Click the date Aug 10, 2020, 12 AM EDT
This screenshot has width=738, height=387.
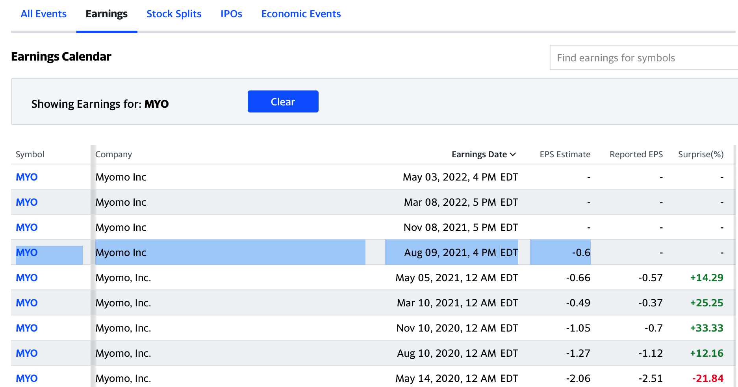[458, 353]
